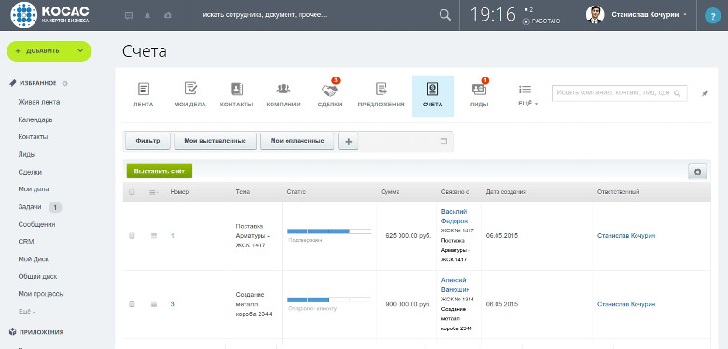Expand the sidebar Ещё list
Viewport: 728px width, 349px height.
[x=26, y=312]
